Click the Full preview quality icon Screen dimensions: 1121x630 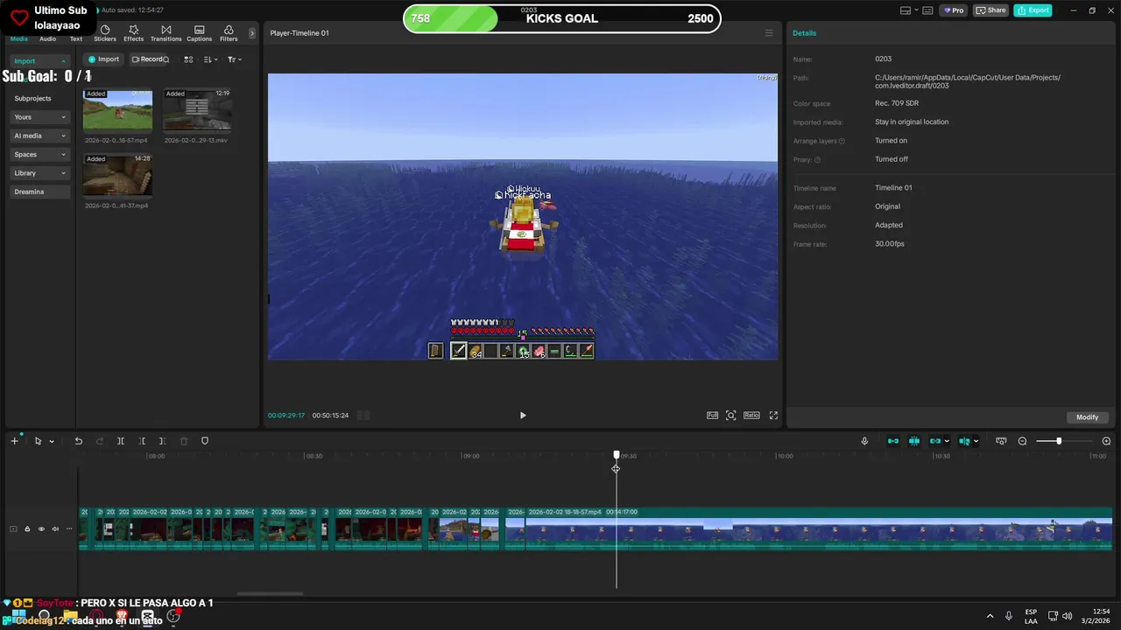[712, 416]
